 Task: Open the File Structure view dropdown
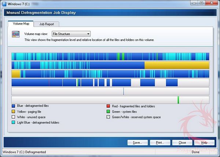click(71, 34)
